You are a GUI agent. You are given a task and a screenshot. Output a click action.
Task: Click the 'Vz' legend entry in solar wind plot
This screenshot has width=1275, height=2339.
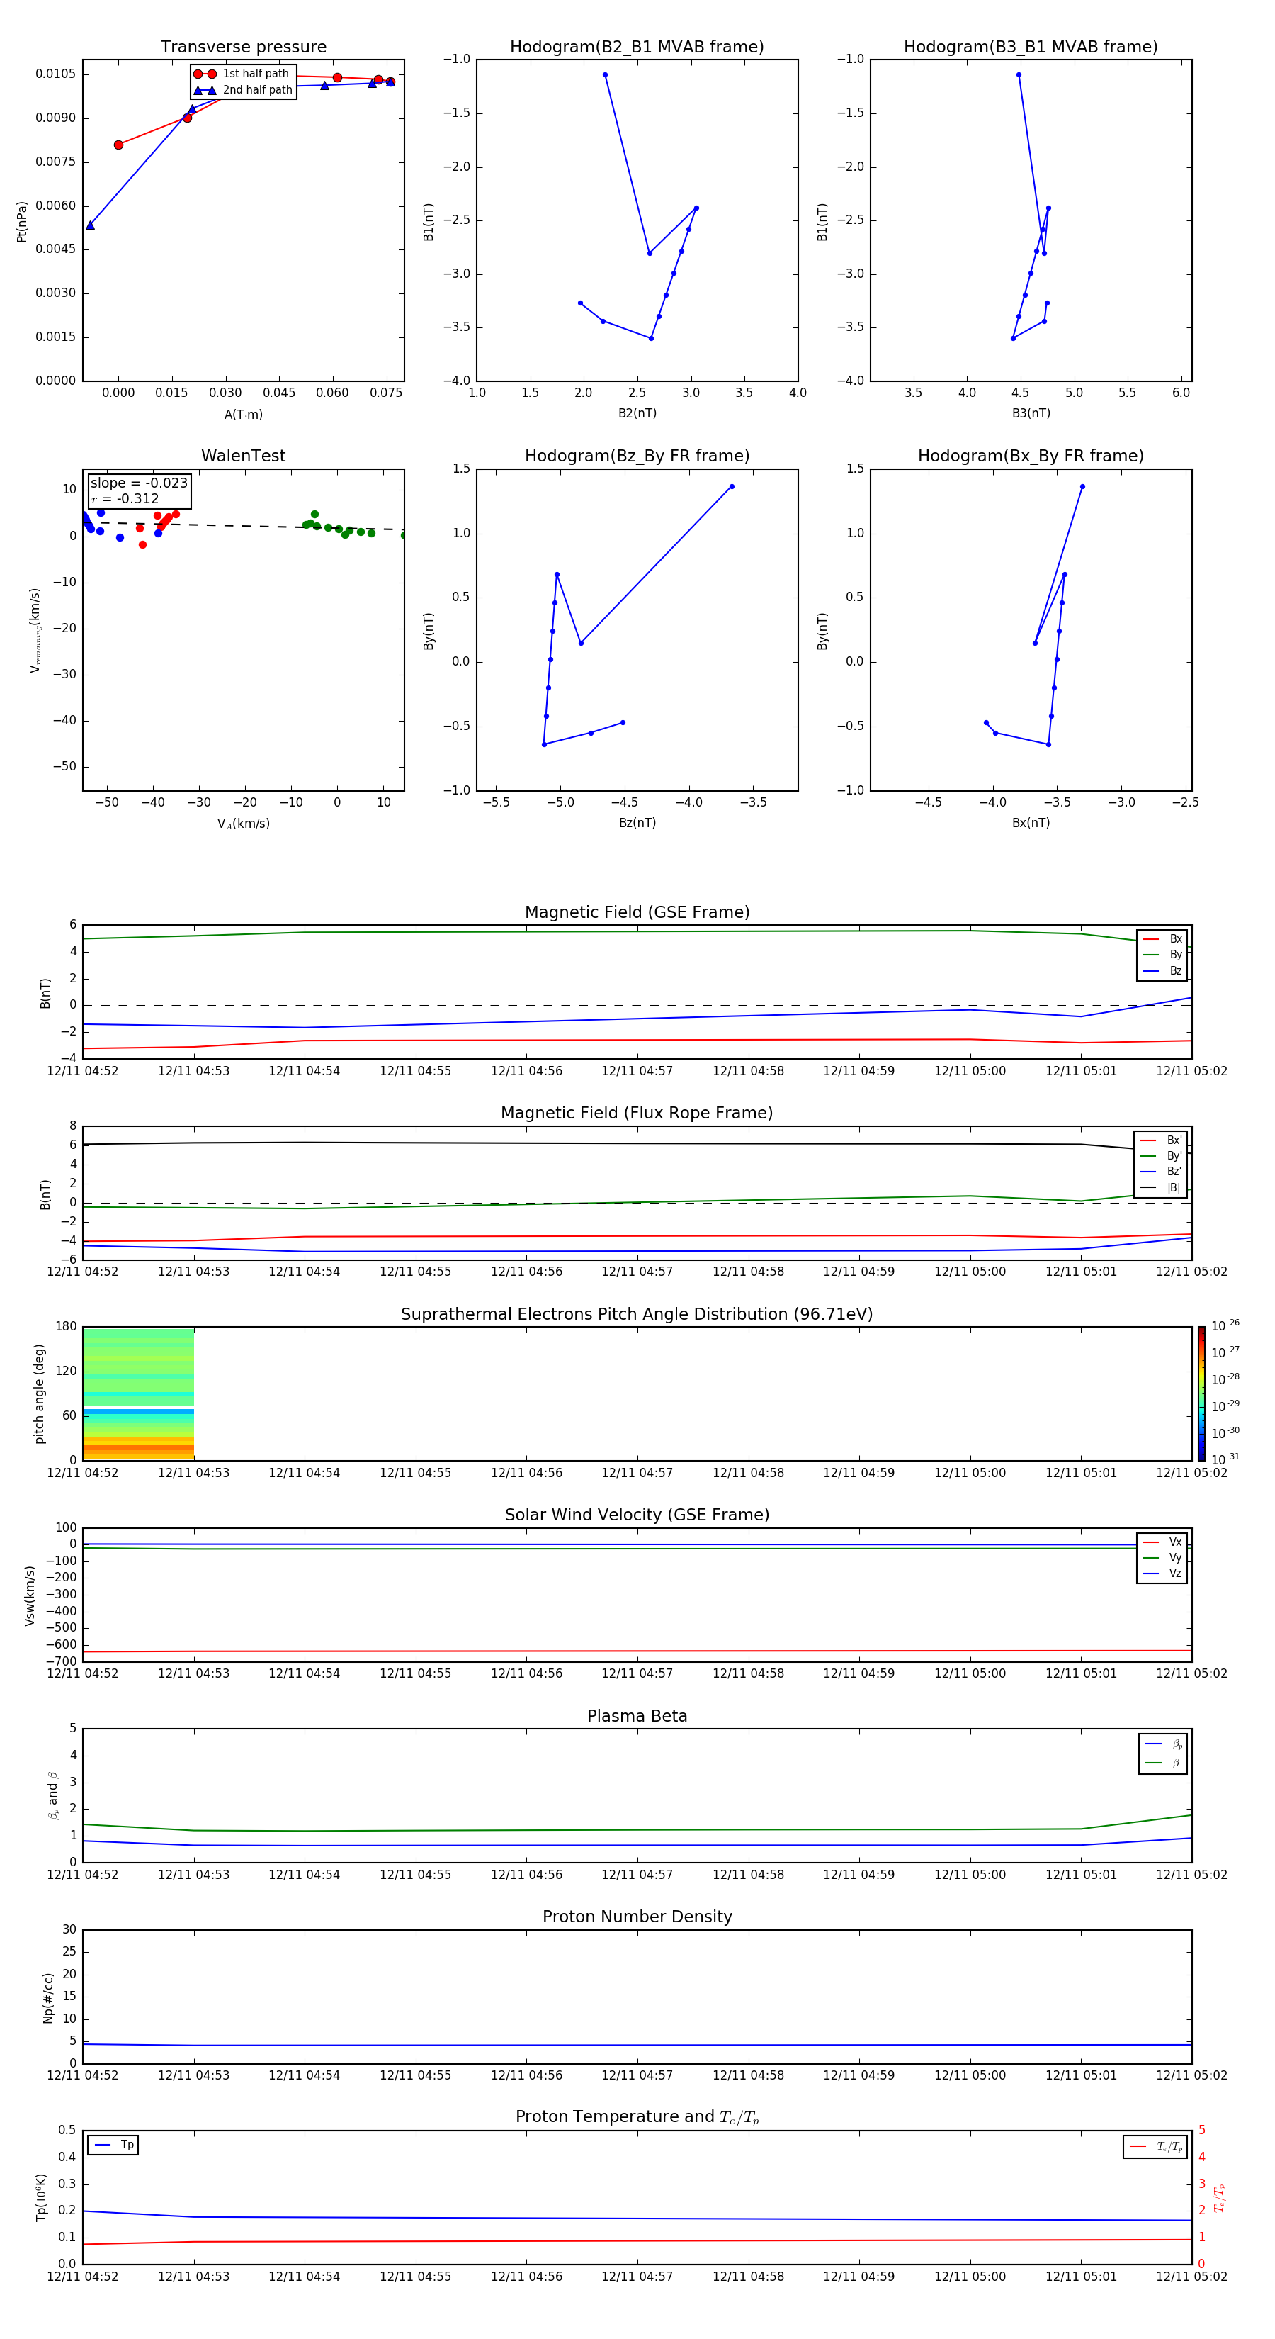click(1162, 1574)
